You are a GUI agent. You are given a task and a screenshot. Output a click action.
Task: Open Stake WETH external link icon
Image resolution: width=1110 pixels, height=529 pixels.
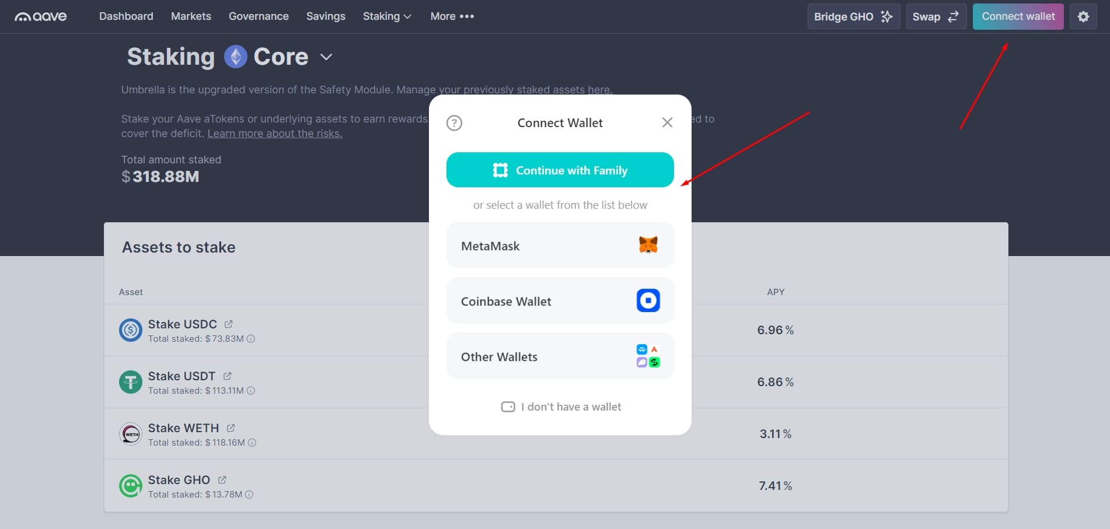pos(231,428)
